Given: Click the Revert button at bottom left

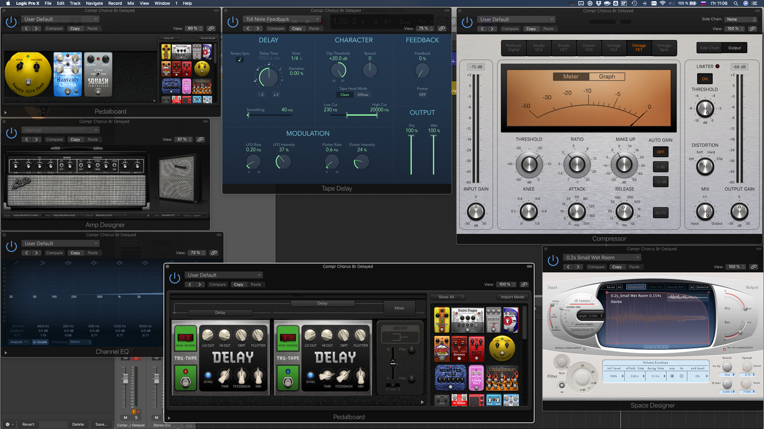Looking at the screenshot, I should point(28,424).
